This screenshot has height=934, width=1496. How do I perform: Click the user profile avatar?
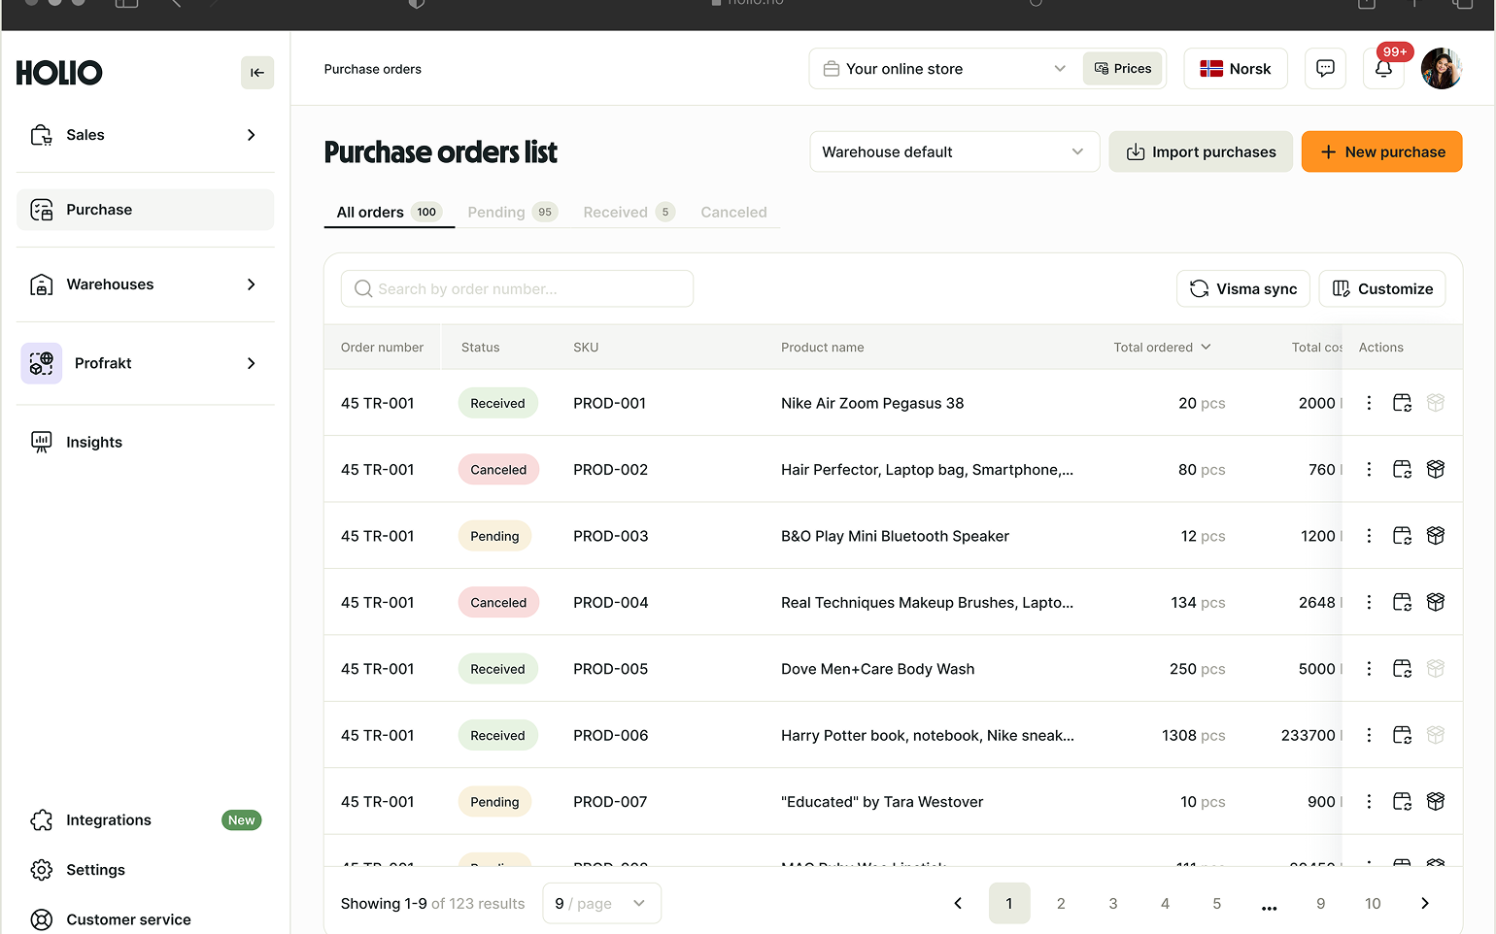[x=1442, y=69]
